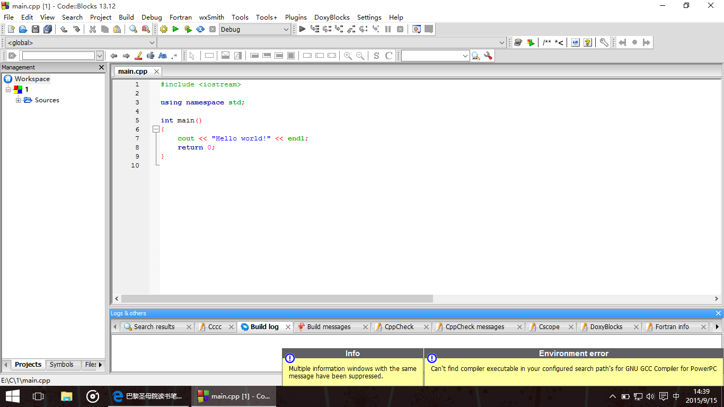Click the Replace icon in toolbar
The image size is (724, 407).
coord(146,30)
